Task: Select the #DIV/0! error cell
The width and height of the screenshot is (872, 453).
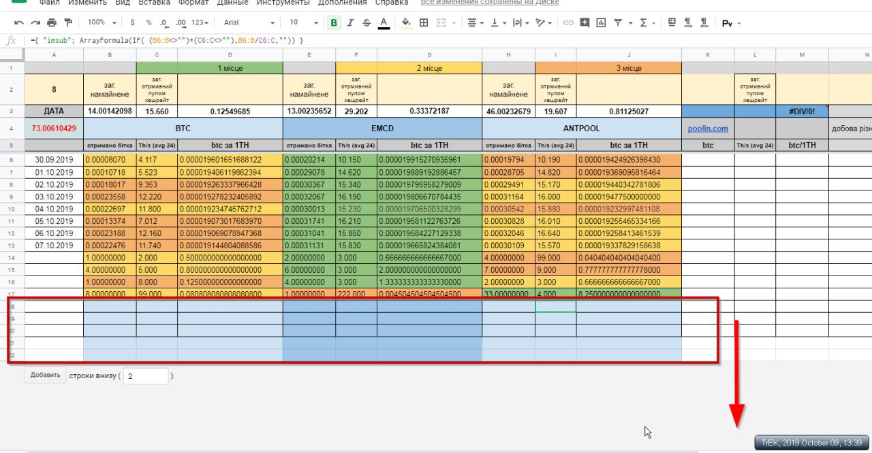Action: coord(802,112)
